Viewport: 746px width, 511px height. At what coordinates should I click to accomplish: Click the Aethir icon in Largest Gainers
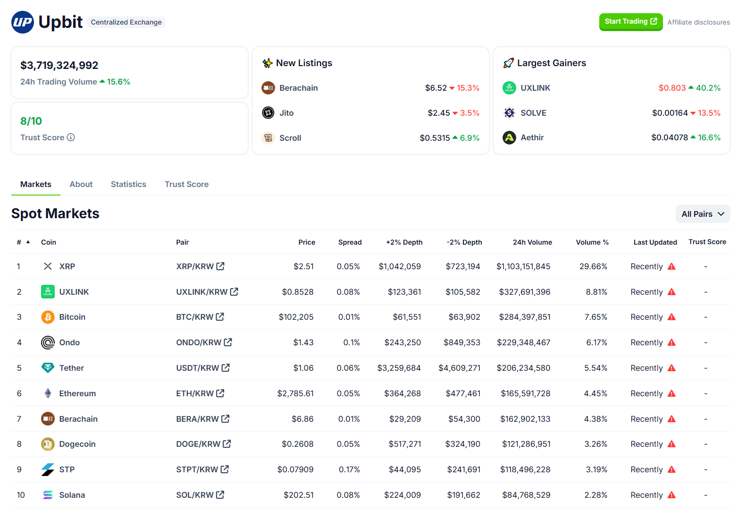point(509,137)
